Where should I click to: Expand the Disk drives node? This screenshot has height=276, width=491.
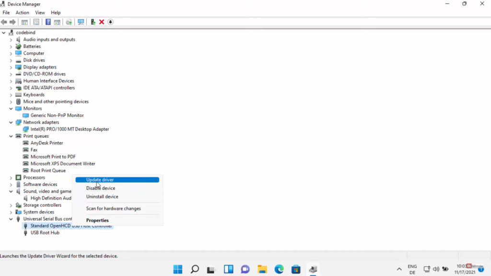click(x=11, y=60)
